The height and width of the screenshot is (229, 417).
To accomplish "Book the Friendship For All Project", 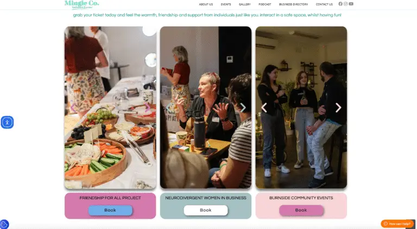I will 110,210.
